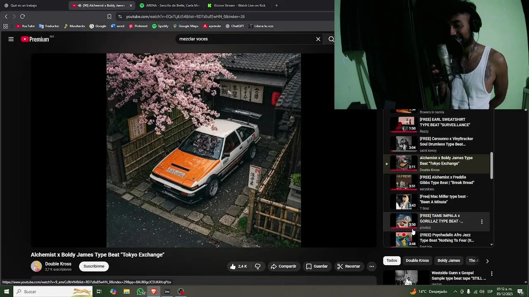Open File Explorer from taskbar
Screen dimensions: 529x297
(x=127, y=292)
